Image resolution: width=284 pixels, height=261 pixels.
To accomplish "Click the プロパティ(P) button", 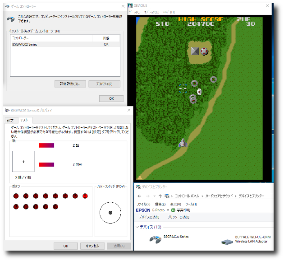I will (x=104, y=84).
